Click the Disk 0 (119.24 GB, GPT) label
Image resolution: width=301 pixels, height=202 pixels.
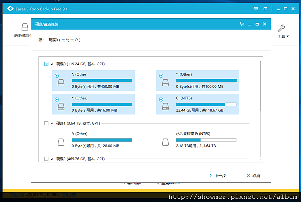pos(80,64)
